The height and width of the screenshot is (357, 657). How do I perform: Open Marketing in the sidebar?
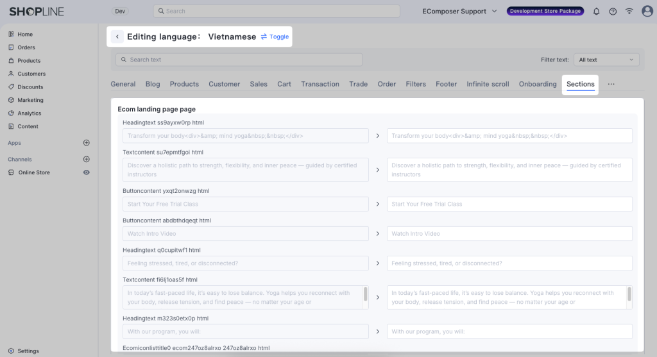(30, 100)
